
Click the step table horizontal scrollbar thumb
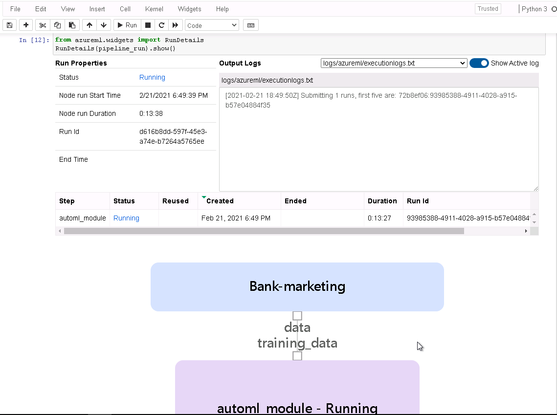point(264,231)
